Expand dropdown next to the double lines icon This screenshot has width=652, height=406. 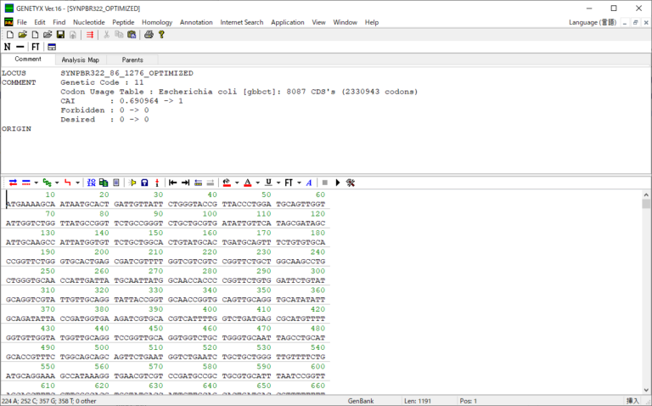[x=36, y=183]
